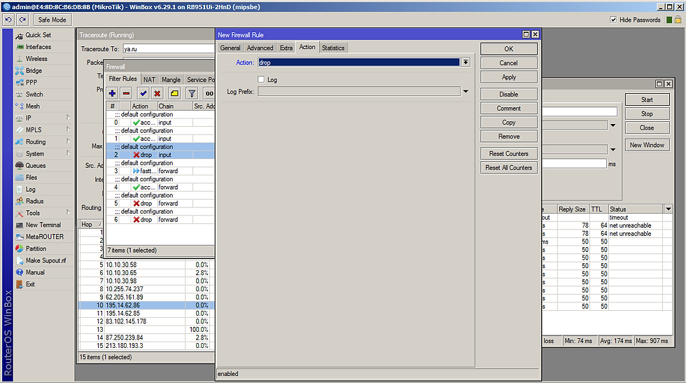This screenshot has height=383, width=686.
Task: Open the Partition section
Action: coord(36,248)
